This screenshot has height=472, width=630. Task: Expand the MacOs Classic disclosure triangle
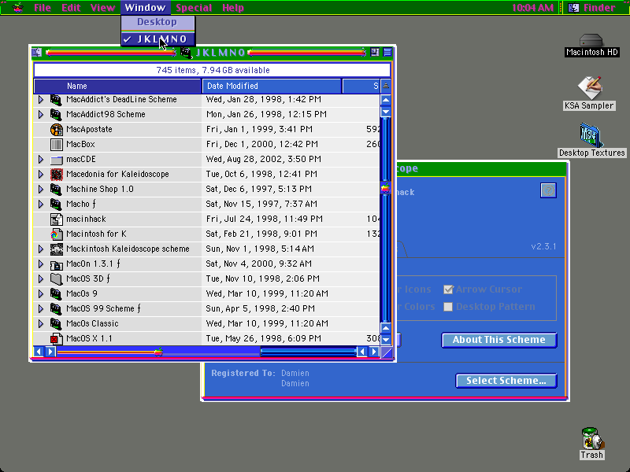[x=41, y=323]
